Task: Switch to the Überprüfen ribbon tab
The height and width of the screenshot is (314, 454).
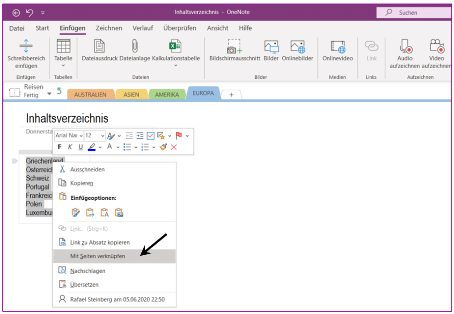Action: pos(180,28)
